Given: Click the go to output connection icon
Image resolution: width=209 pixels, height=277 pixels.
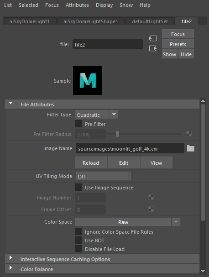Looking at the screenshot, I should point(153,48).
